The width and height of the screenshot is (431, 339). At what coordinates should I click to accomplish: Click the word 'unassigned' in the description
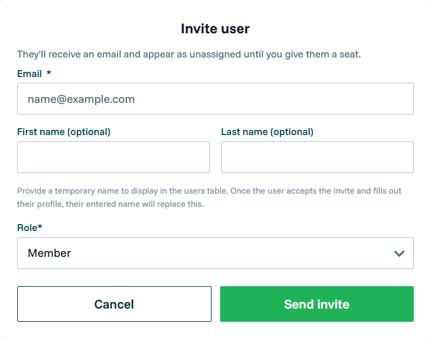pos(215,54)
